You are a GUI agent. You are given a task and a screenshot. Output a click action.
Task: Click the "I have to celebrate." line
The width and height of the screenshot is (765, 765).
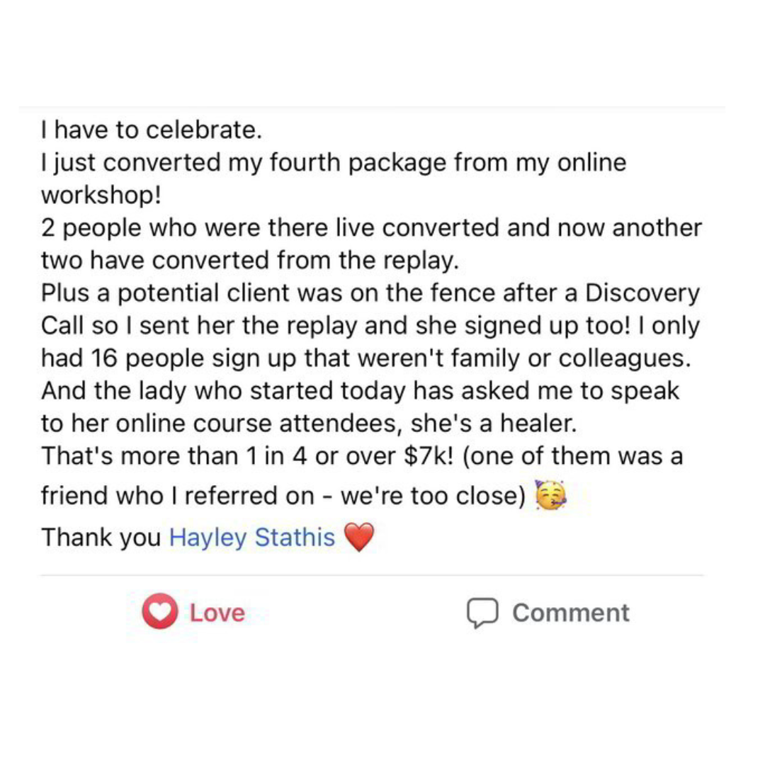click(152, 130)
